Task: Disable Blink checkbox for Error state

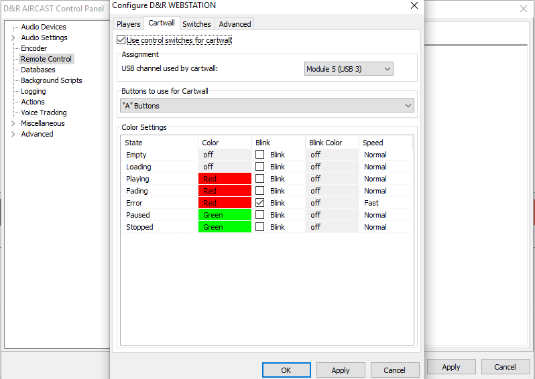Action: click(x=260, y=203)
